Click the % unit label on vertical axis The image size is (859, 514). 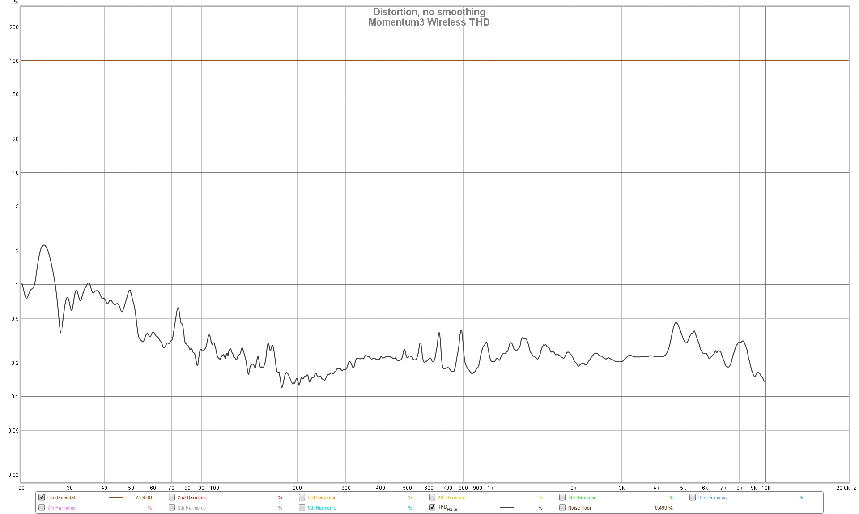[17, 3]
